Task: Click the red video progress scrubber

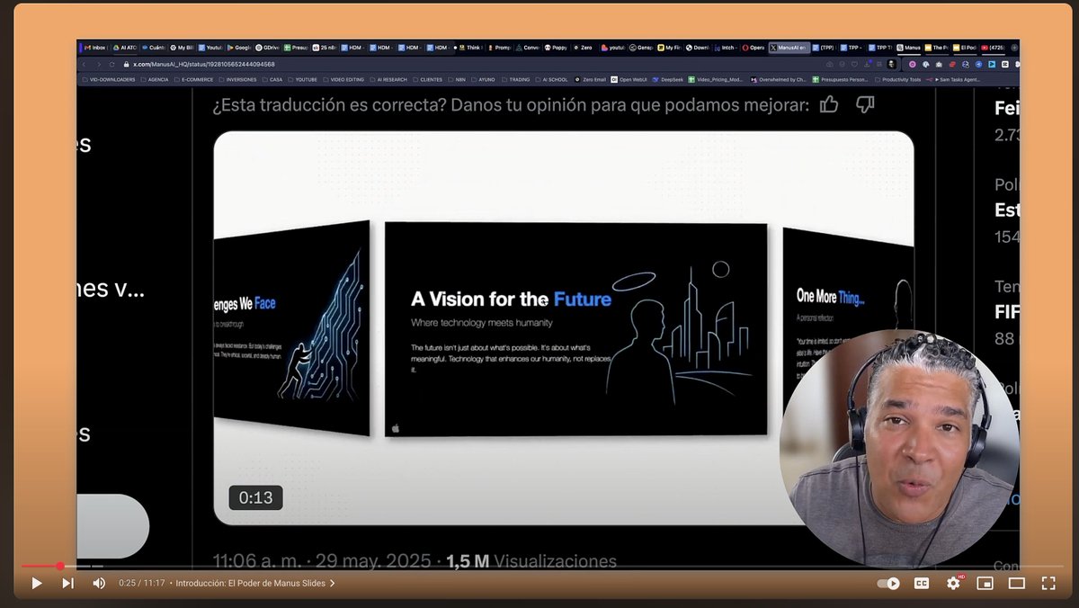Action: pos(60,566)
